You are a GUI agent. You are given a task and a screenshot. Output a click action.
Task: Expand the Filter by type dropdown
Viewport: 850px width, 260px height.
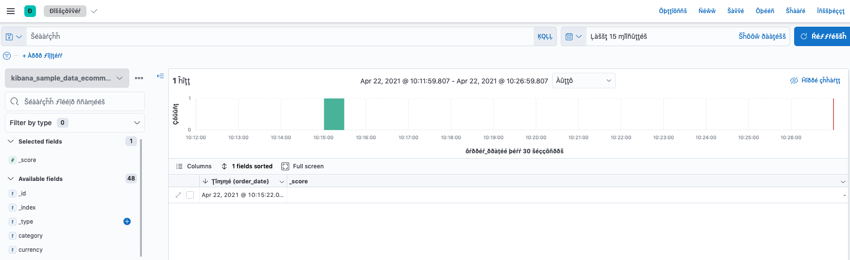click(x=75, y=123)
